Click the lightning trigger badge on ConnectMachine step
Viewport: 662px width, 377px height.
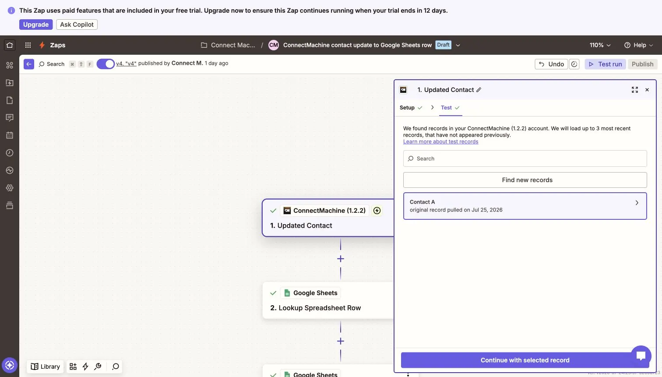[377, 211]
